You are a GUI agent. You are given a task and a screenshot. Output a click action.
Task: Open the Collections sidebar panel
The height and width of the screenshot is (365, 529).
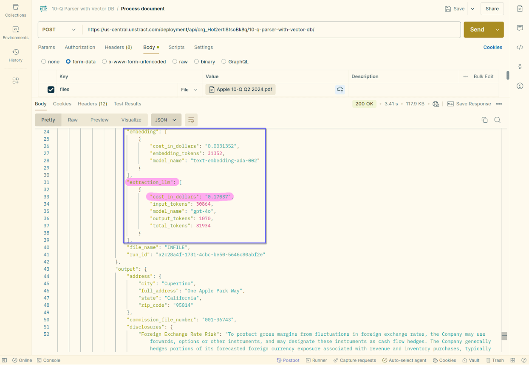click(15, 11)
